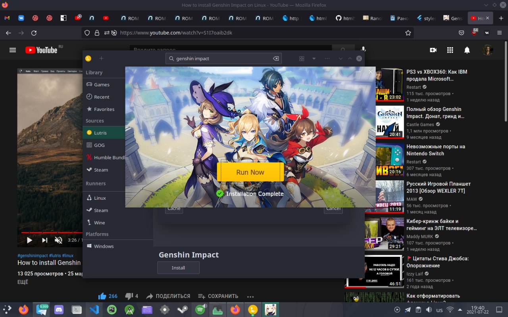Click СОХРАНИТЬ save button under the video
This screenshot has height=317, width=508.
pos(218,296)
